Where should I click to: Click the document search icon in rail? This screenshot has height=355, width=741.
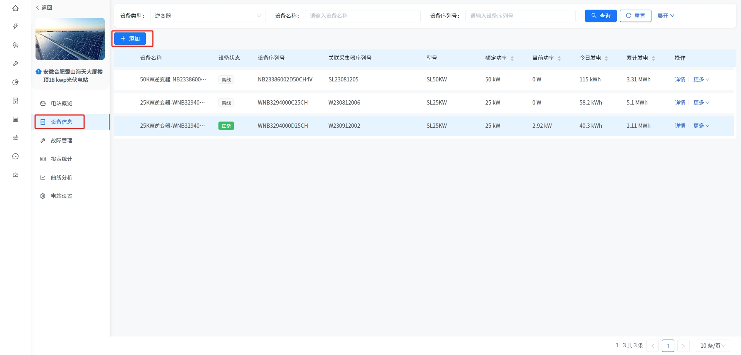15,101
